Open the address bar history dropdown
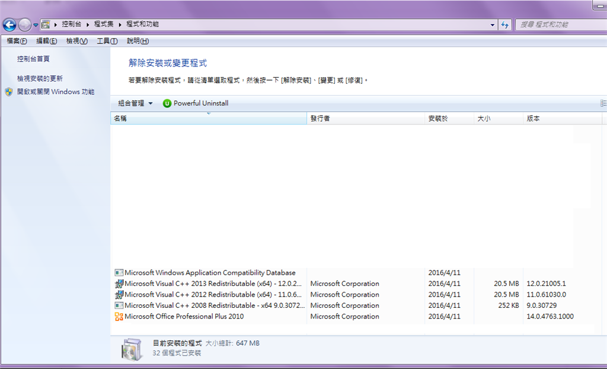 [493, 25]
